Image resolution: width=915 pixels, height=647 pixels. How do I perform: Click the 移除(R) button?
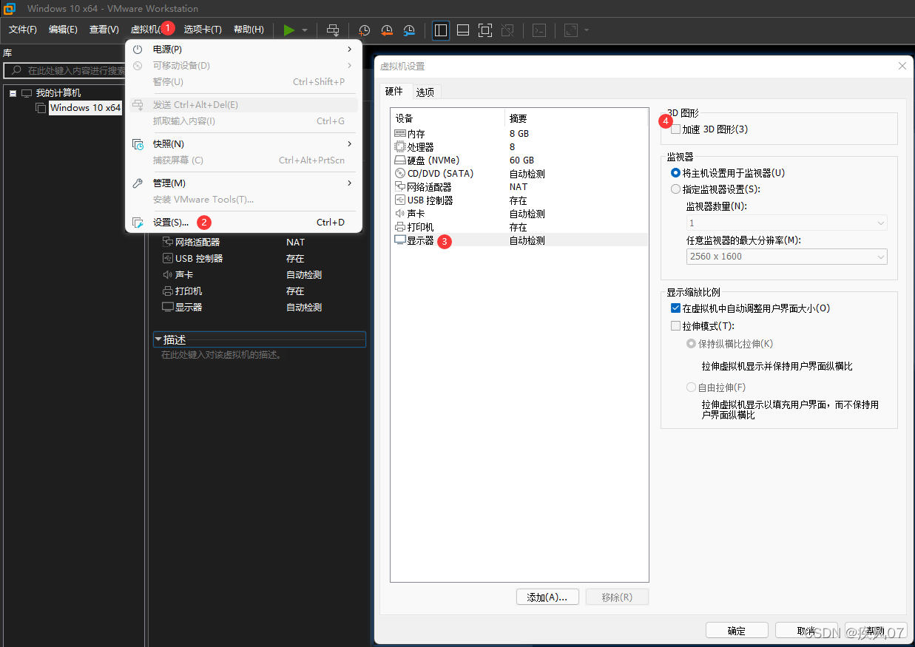pyautogui.click(x=617, y=597)
